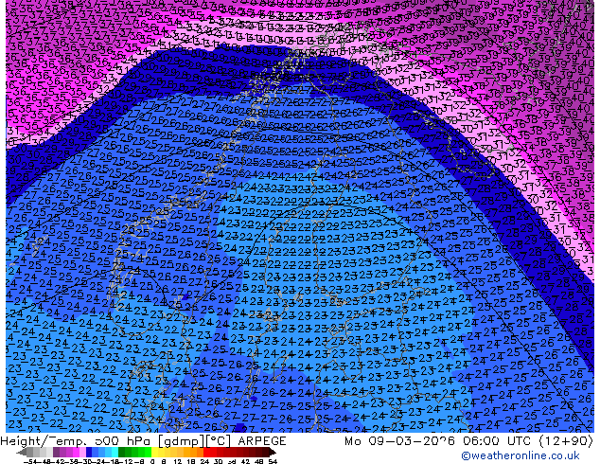Click the [gdmp] unit label
The width and height of the screenshot is (600, 464).
(x=182, y=441)
